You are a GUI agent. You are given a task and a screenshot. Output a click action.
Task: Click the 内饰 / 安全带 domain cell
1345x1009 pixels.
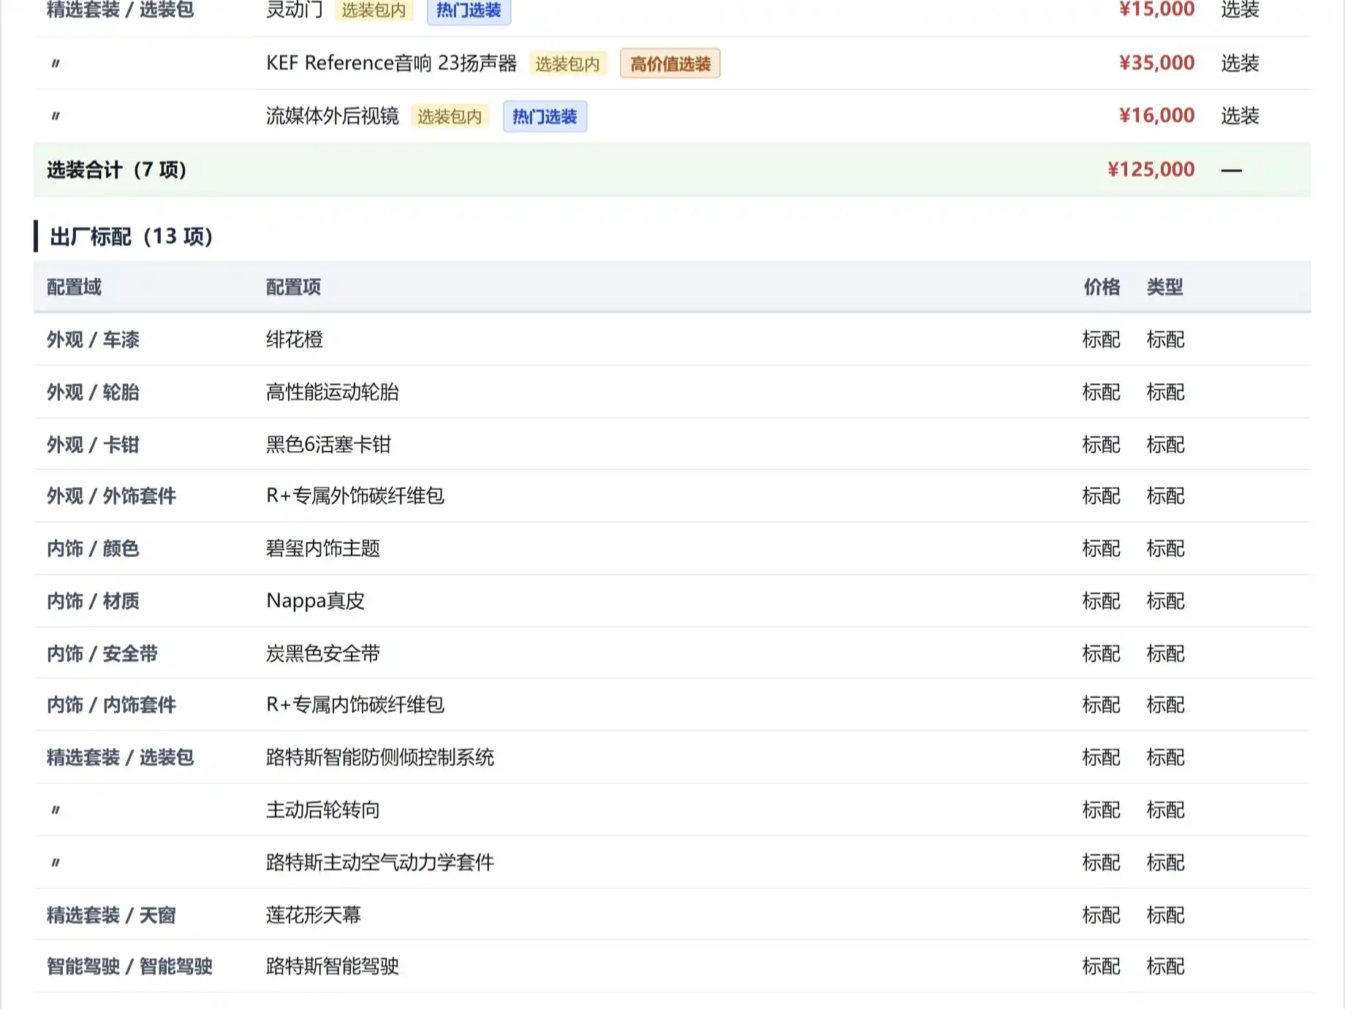click(x=102, y=654)
